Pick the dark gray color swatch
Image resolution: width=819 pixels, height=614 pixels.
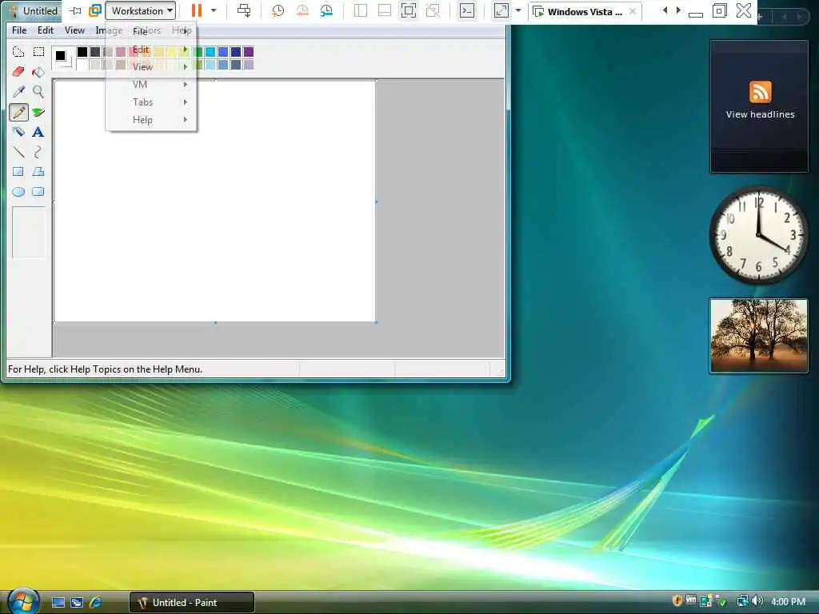pyautogui.click(x=95, y=52)
